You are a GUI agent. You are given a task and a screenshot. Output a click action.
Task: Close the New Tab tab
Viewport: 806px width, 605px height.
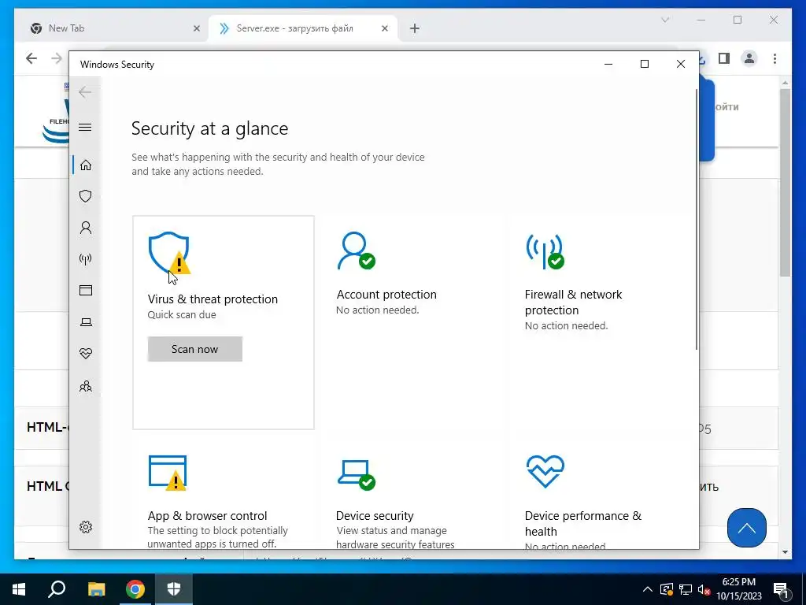point(196,28)
